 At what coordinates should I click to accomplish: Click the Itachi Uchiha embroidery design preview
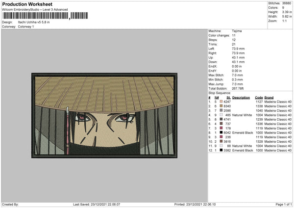coord(104,115)
